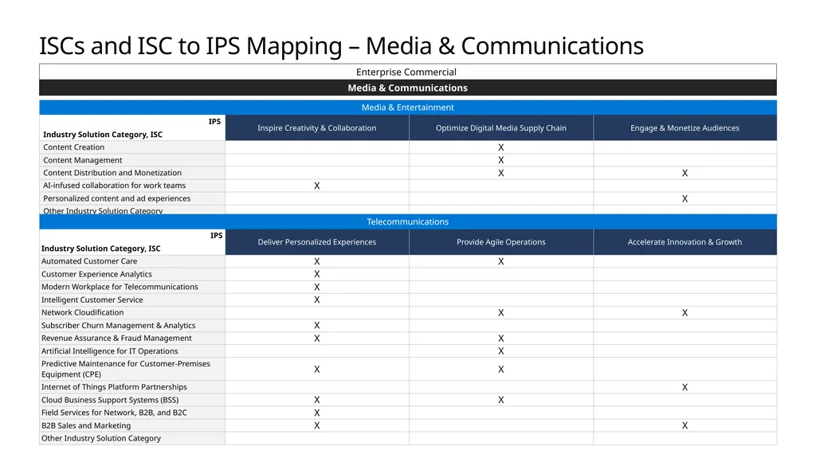816x458 pixels.
Task: Click the Content Creation row label
Action: click(x=74, y=147)
